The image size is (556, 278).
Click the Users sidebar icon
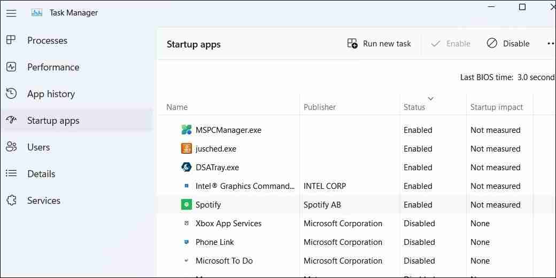tap(11, 147)
